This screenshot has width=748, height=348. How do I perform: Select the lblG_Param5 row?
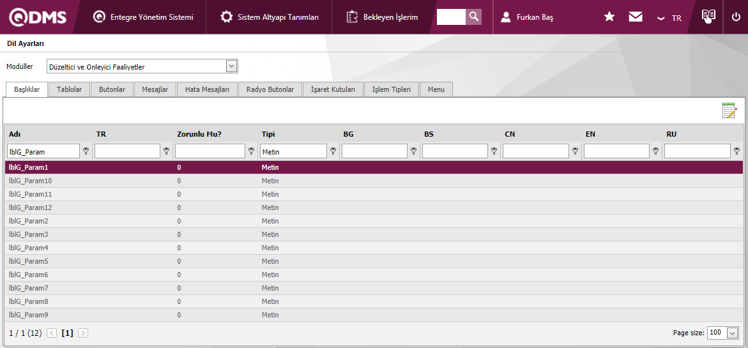pyautogui.click(x=29, y=261)
